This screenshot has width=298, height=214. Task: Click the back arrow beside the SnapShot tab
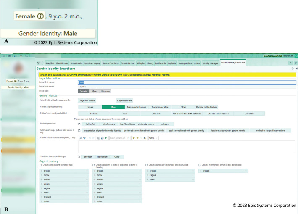(x=39, y=63)
